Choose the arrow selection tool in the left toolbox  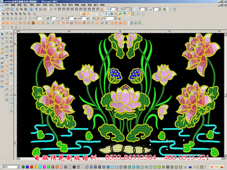2,34
